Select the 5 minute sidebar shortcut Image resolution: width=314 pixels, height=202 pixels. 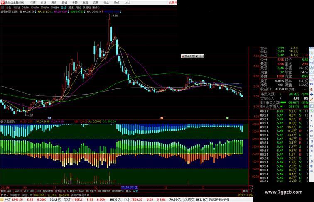coord(312,121)
